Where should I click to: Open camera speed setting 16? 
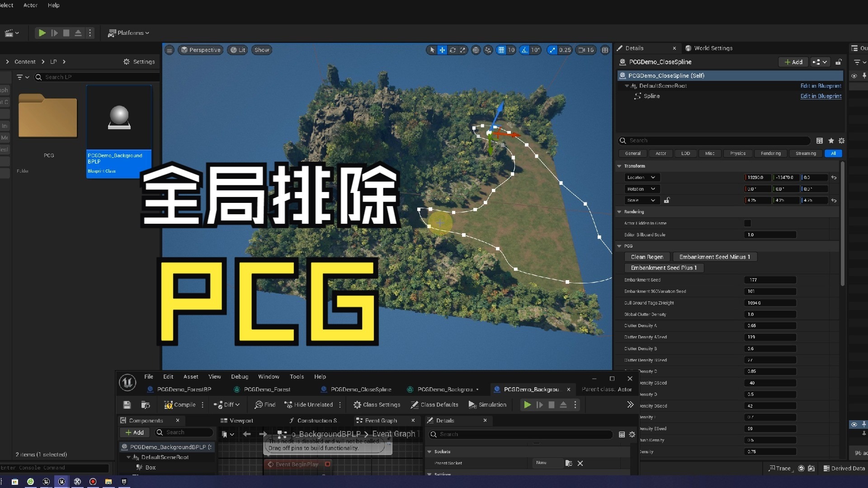(586, 50)
